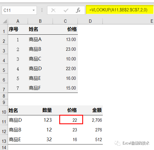Select row 14 header
Screen dimensions: 154x150
point(4,147)
